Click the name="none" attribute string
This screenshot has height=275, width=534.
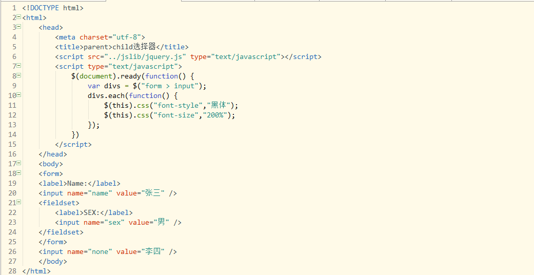[x=90, y=252]
